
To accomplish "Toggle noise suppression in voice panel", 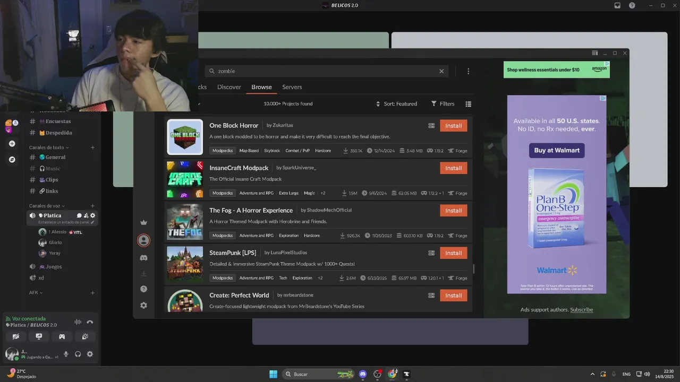I will click(78, 322).
